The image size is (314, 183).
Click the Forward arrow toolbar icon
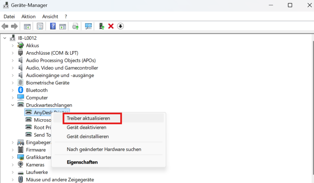[x=14, y=26]
